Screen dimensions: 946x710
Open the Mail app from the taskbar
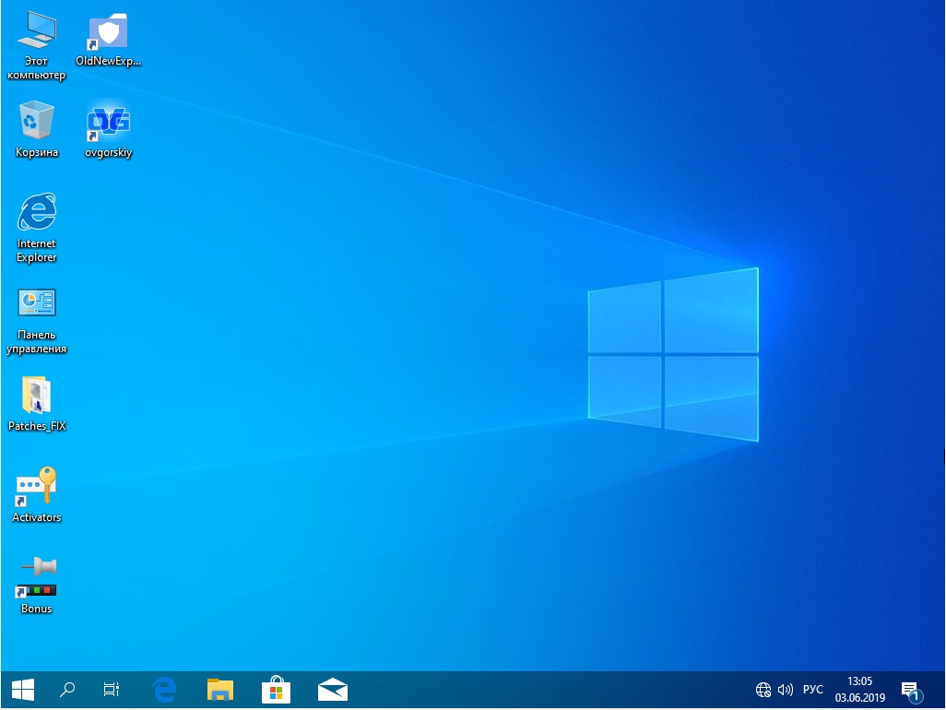332,689
